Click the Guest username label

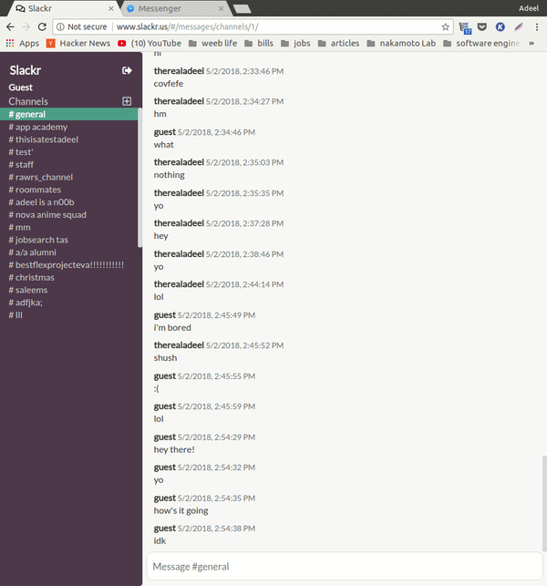coord(21,87)
